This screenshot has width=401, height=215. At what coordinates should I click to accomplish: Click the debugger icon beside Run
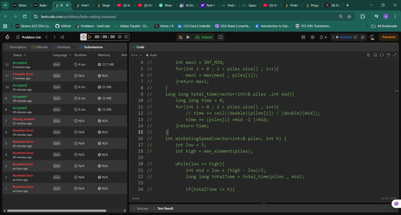click(x=180, y=37)
